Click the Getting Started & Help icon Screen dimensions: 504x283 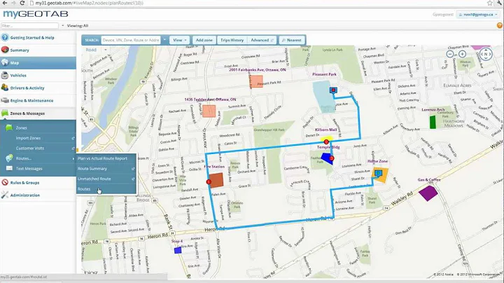click(x=5, y=37)
